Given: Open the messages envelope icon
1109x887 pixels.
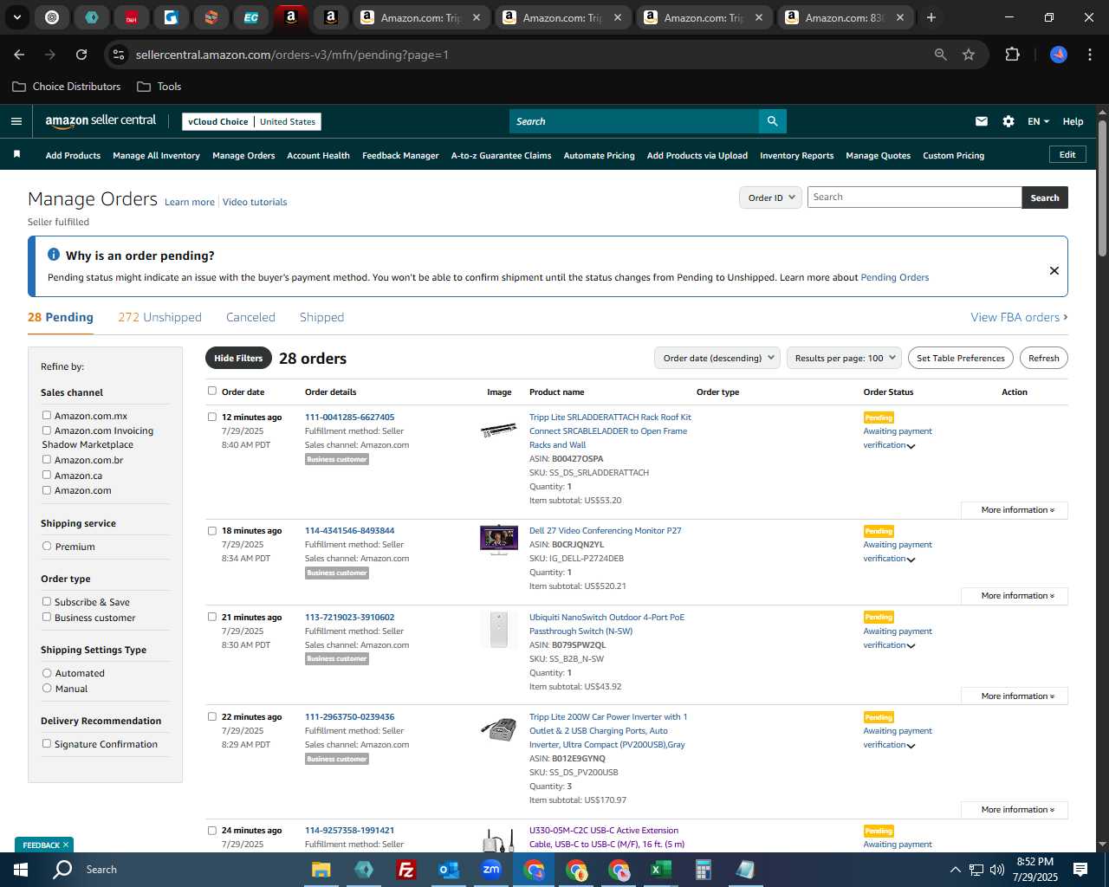Looking at the screenshot, I should (981, 121).
